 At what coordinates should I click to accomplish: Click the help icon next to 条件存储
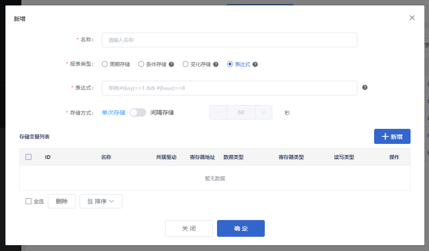(171, 64)
